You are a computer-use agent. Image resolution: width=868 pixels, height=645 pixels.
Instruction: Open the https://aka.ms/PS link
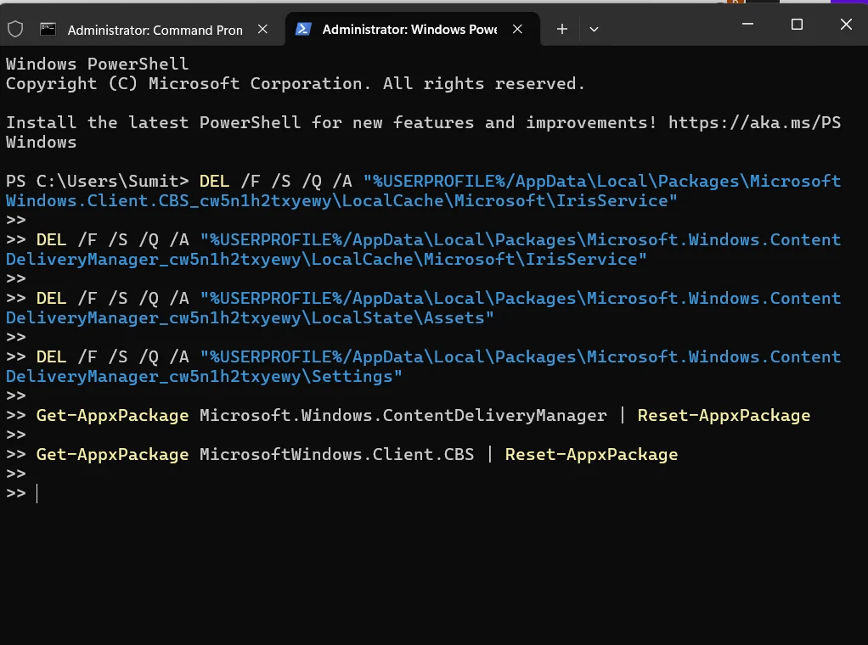coord(754,123)
